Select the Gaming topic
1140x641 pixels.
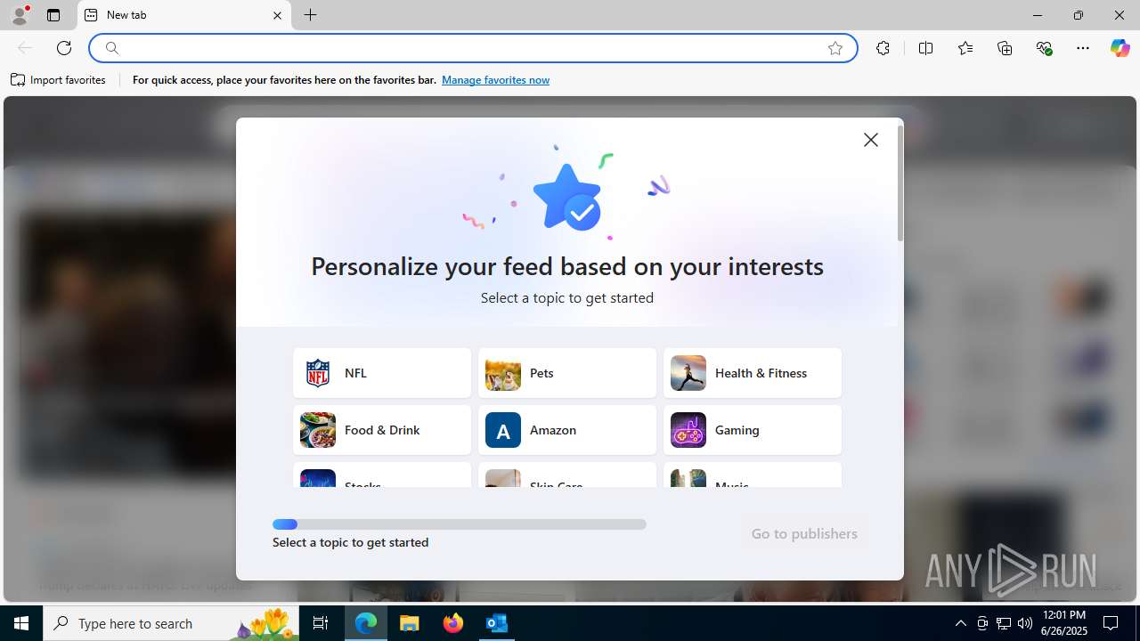[x=753, y=430]
